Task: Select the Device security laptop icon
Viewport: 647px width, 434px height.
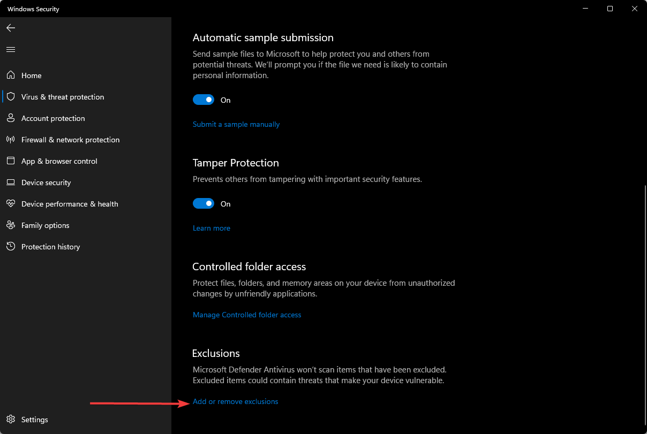Action: pos(11,182)
